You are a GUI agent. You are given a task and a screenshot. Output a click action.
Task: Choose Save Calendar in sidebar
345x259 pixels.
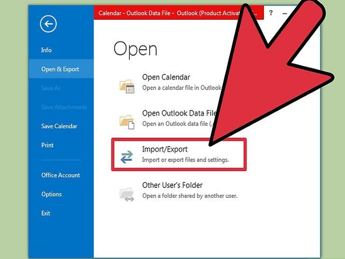click(x=59, y=126)
